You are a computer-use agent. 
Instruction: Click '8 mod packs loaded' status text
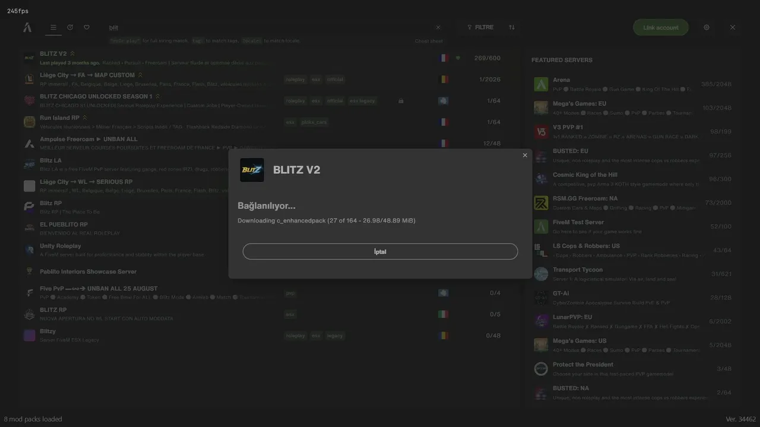33,419
